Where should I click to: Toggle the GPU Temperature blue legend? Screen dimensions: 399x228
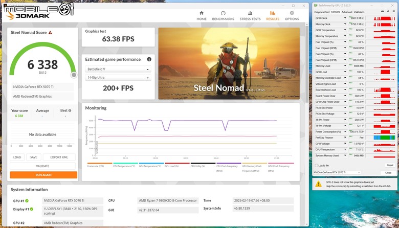coord(151,165)
